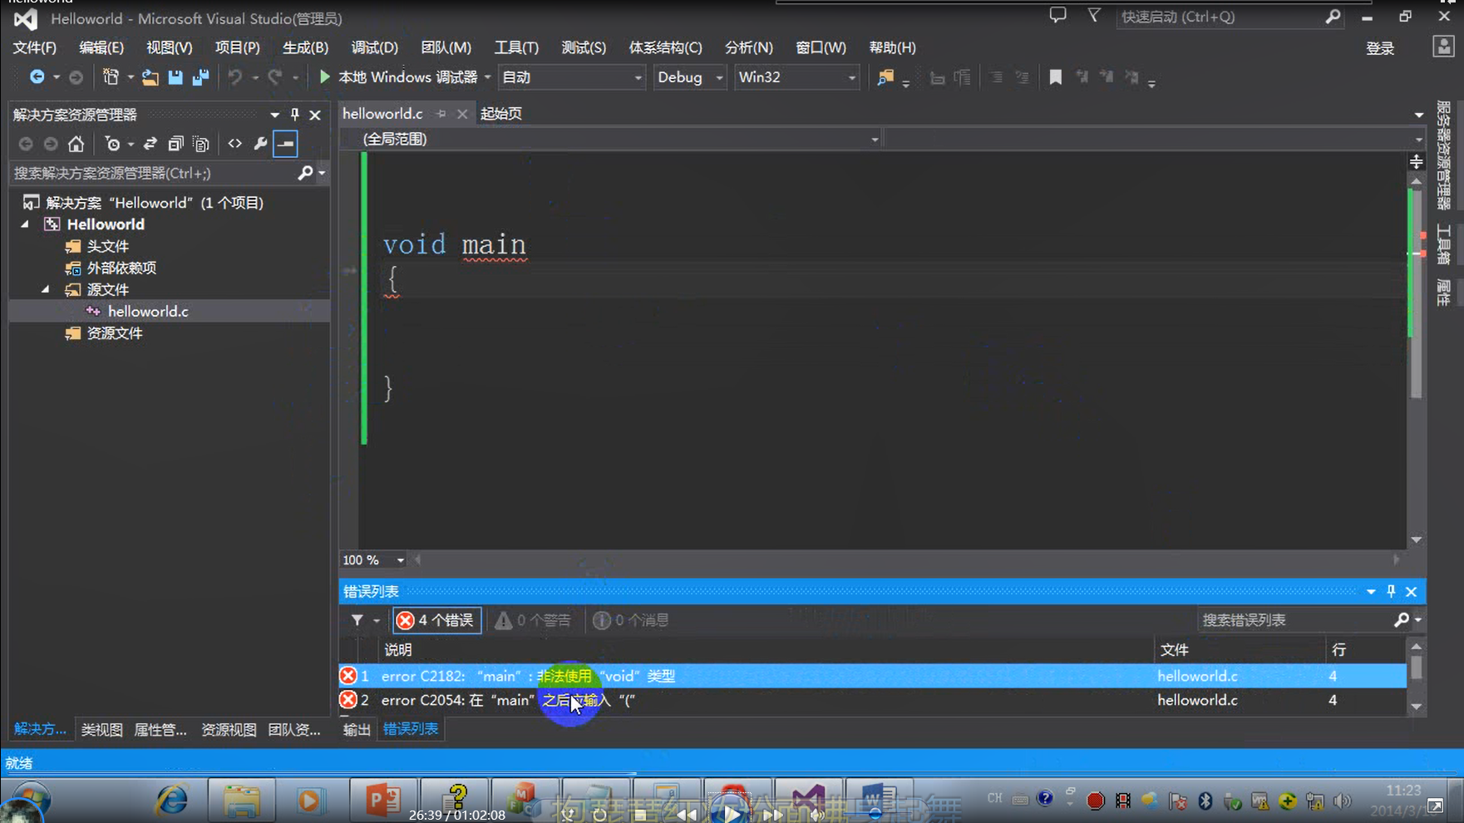Select error C2054 row in error list
Viewport: 1464px width, 823px height.
[x=872, y=700]
